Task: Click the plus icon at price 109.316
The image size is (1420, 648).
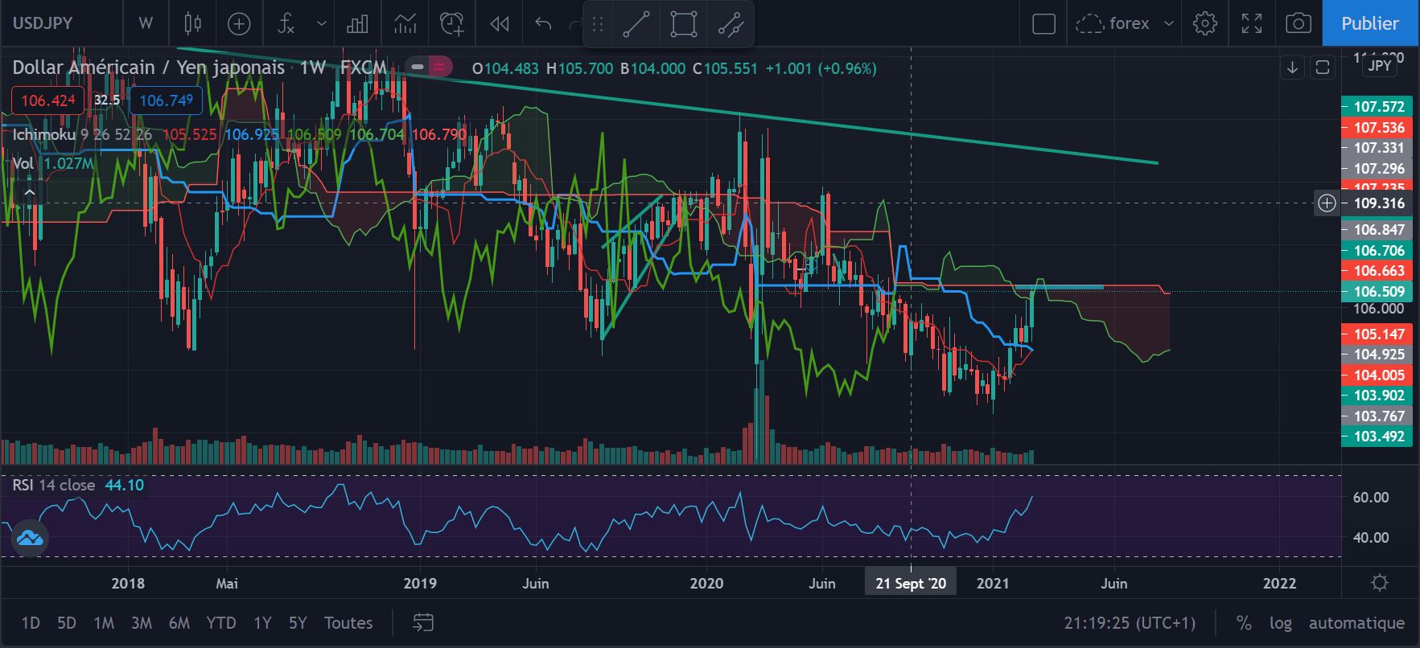Action: [x=1327, y=203]
